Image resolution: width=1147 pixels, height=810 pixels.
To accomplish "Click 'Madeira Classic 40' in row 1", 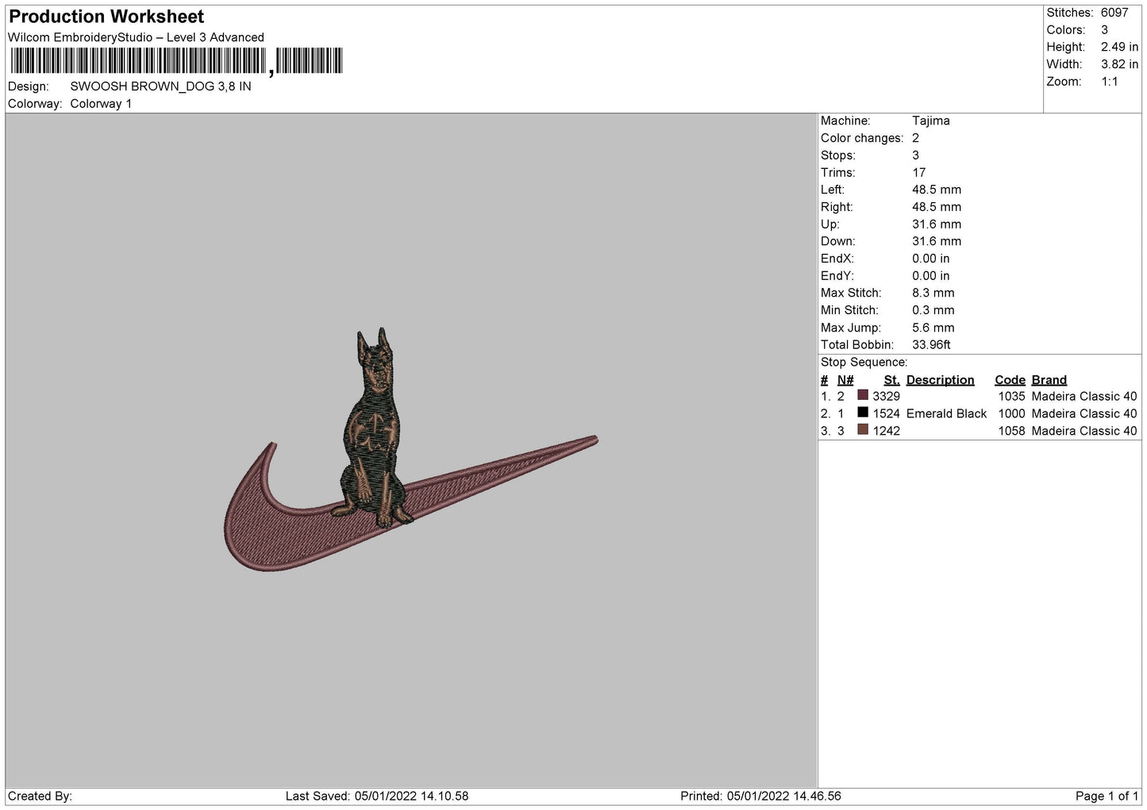I will 1084,397.
